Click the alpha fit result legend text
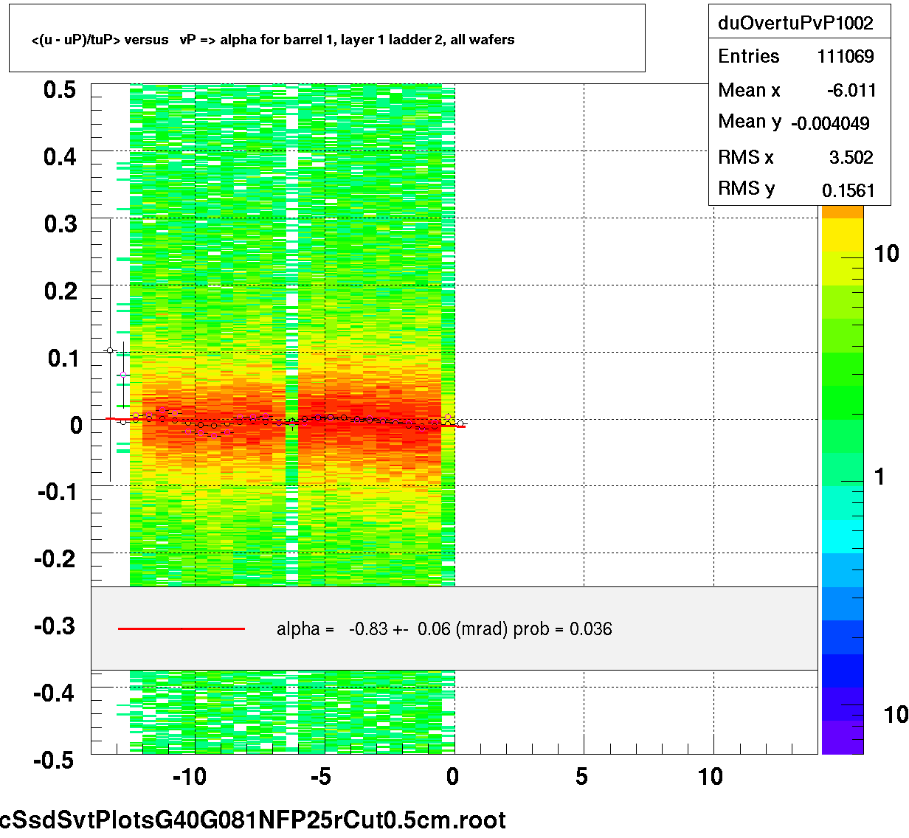This screenshot has height=838, width=909. coord(444,629)
